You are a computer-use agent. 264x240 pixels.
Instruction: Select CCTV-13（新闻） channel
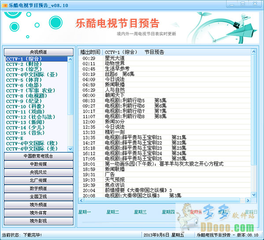click(37, 123)
